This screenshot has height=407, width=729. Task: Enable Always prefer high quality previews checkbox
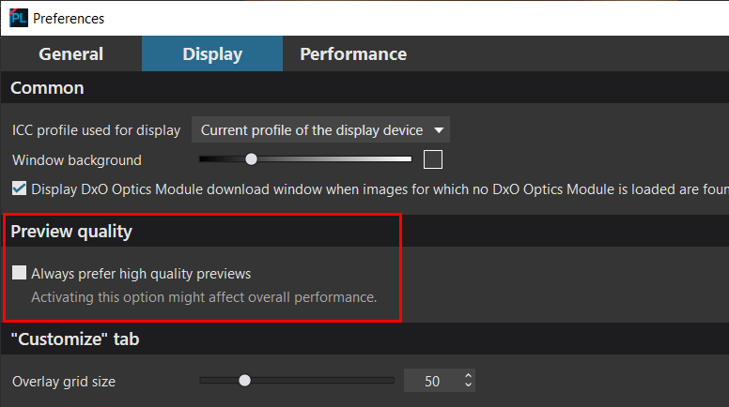19,273
